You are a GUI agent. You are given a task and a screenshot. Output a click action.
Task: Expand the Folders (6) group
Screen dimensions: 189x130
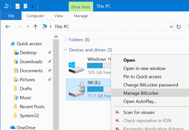pyautogui.click(x=65, y=40)
